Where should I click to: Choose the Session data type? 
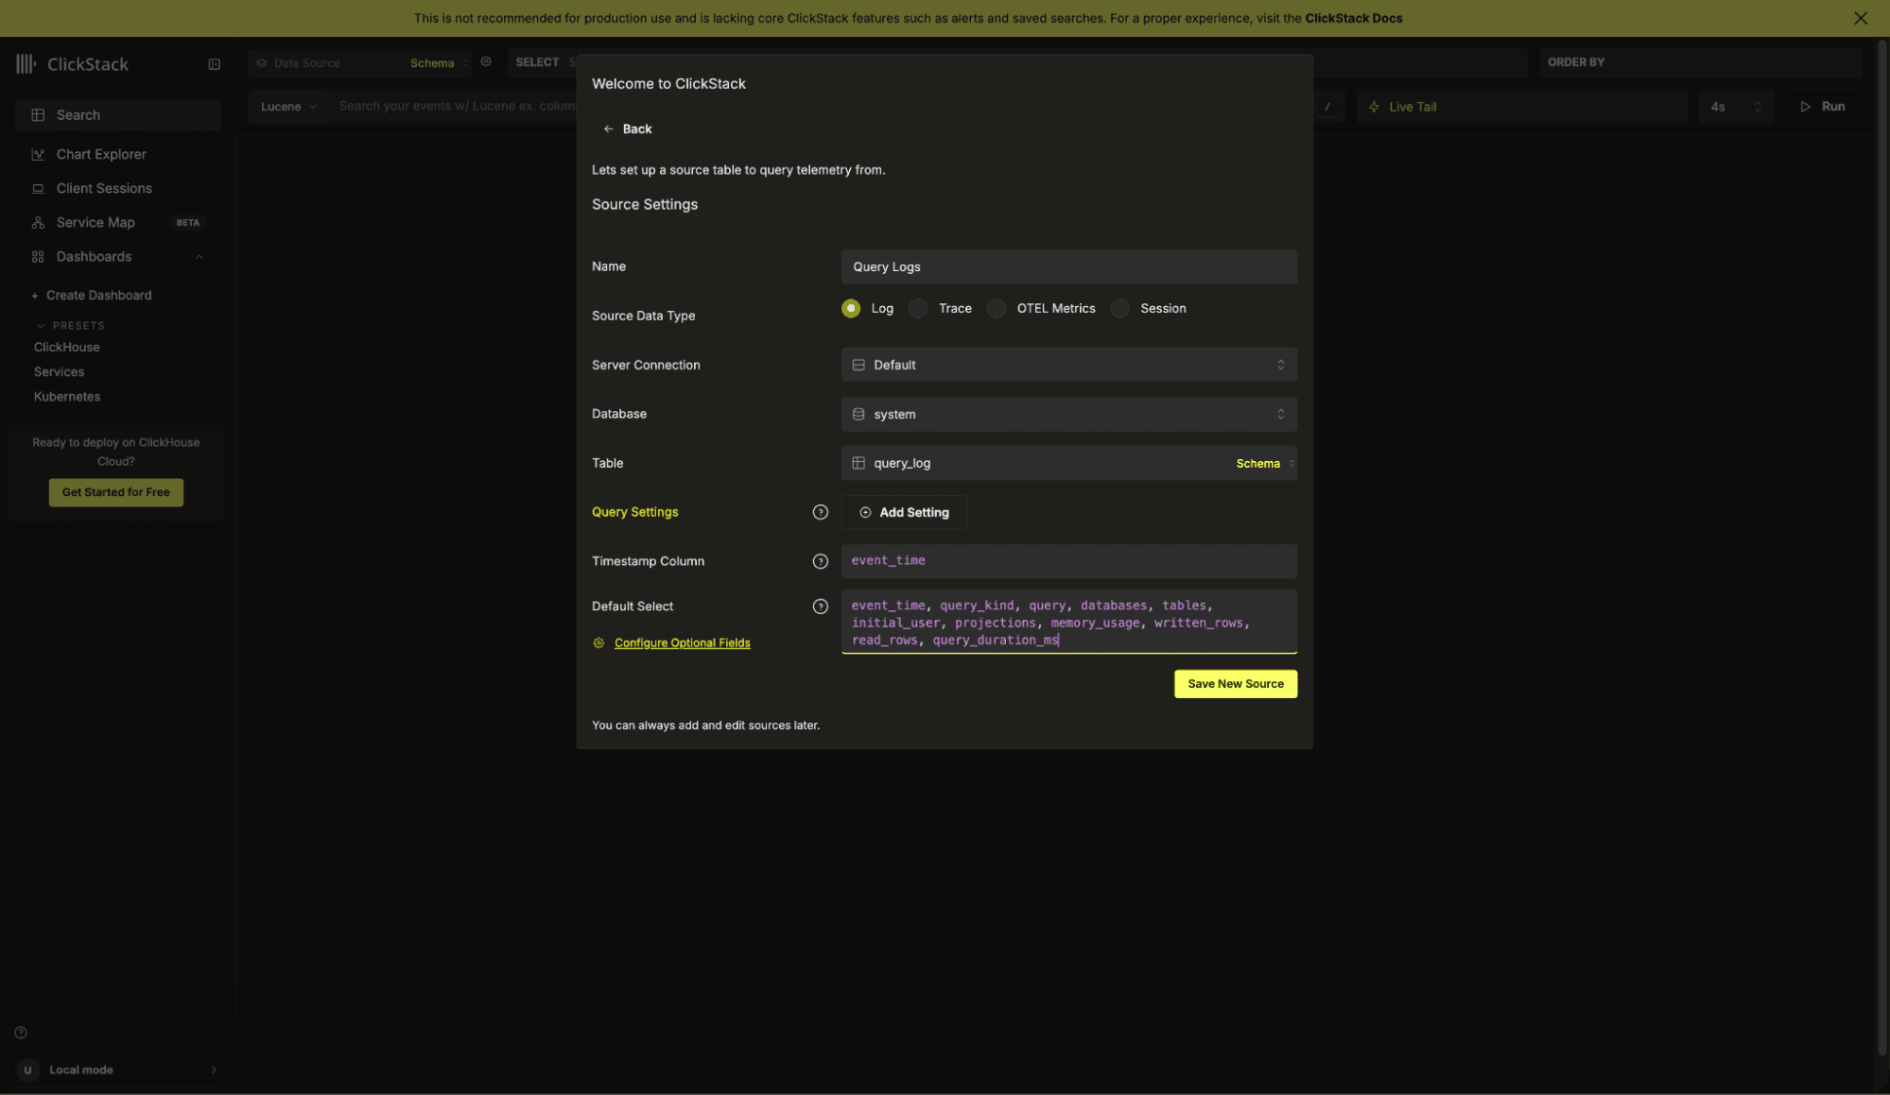pos(1120,309)
